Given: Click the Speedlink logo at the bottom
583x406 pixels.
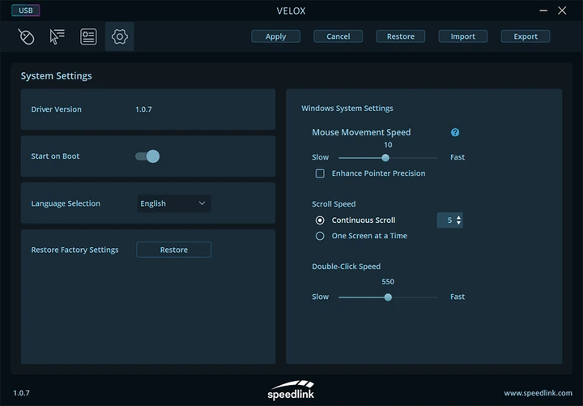Looking at the screenshot, I should [291, 389].
